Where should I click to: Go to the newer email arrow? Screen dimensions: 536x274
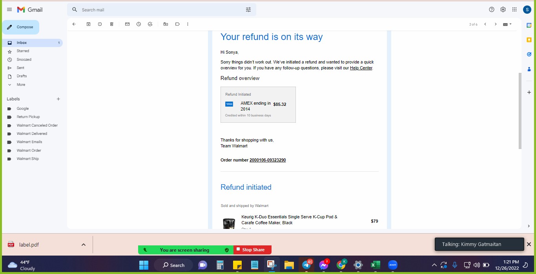coord(485,24)
